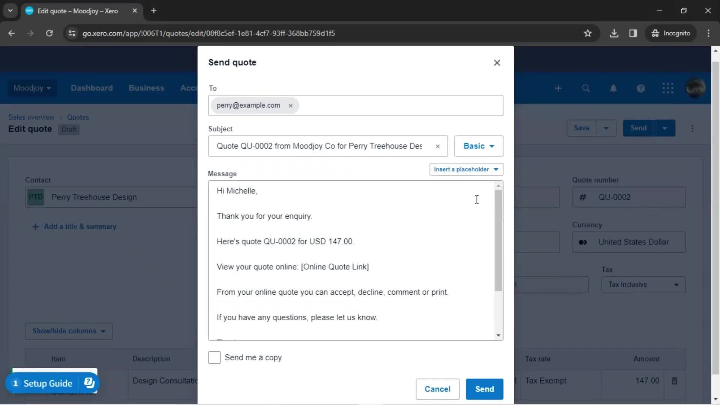Open the search icon in Xero header
720x405 pixels.
click(585, 88)
